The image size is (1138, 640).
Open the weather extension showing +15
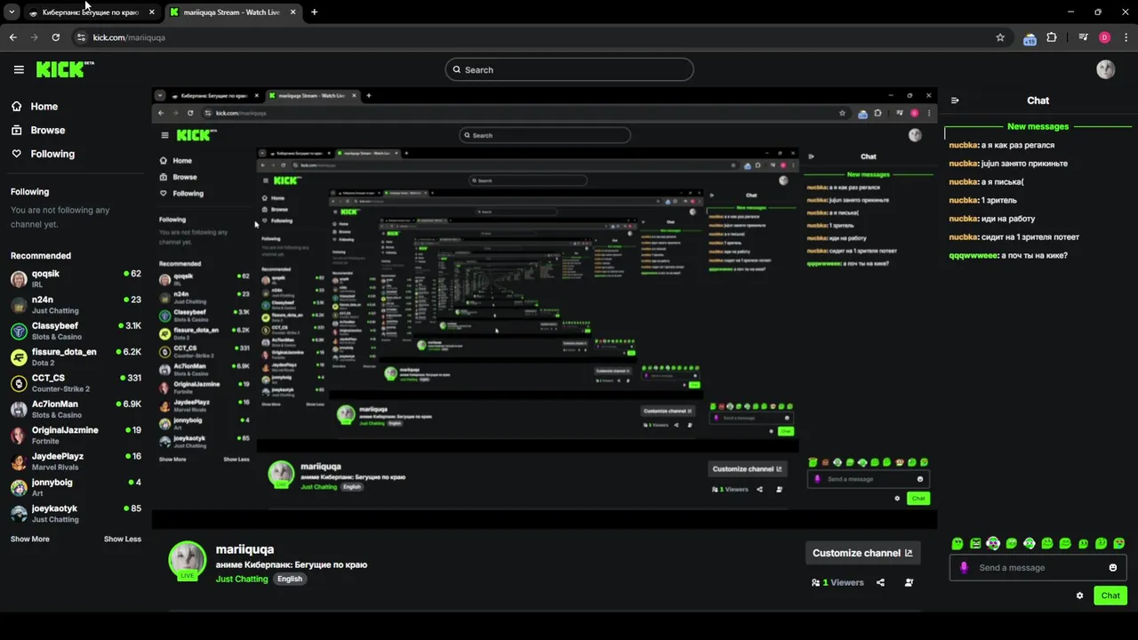(x=1030, y=37)
